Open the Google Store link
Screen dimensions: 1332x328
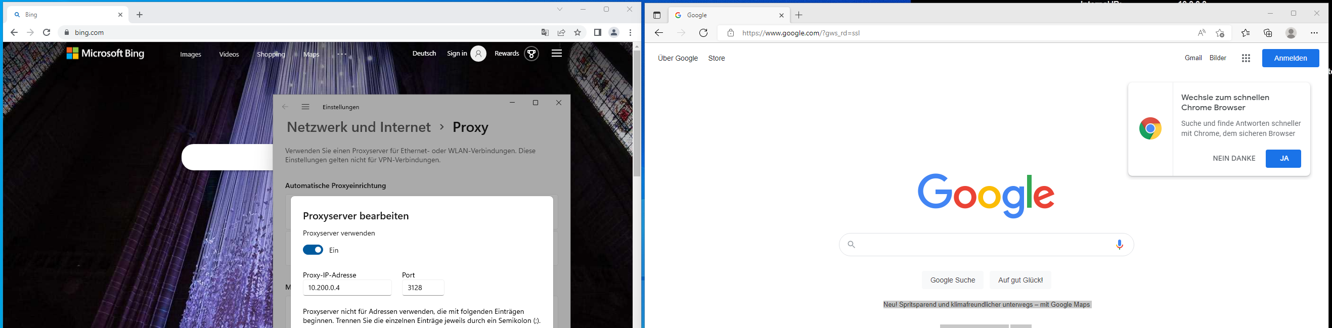pyautogui.click(x=717, y=58)
